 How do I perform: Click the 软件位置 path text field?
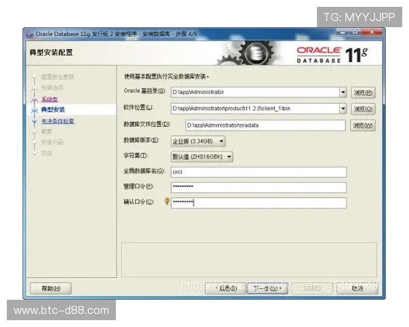point(255,108)
